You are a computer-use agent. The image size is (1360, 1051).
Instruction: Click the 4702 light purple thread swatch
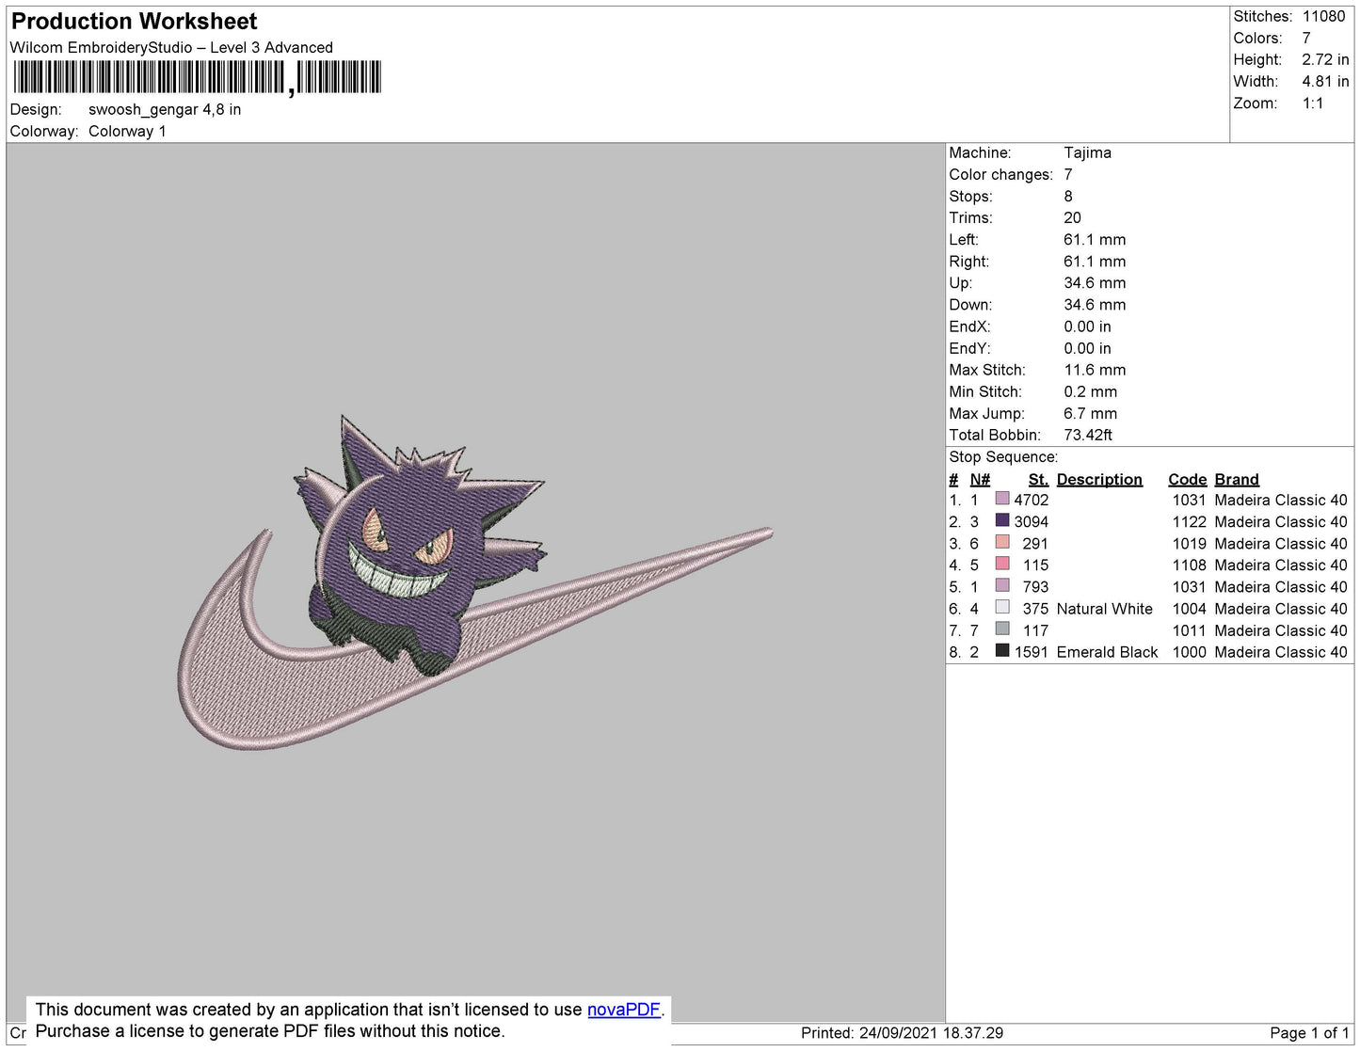pyautogui.click(x=1002, y=500)
